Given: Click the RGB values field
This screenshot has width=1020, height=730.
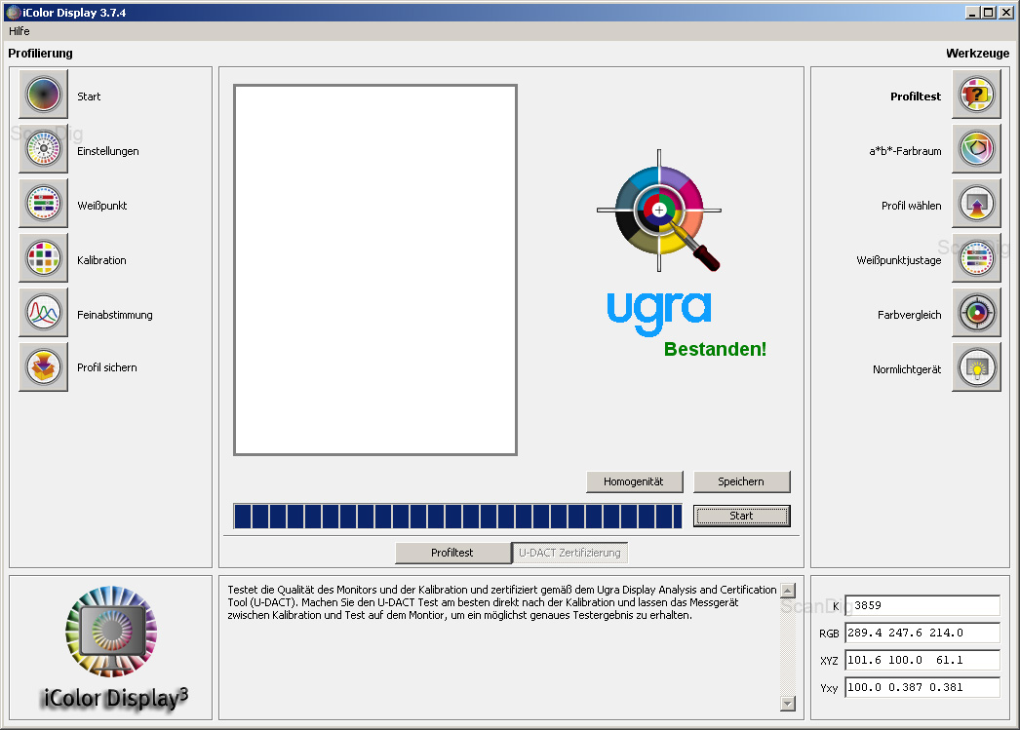Looking at the screenshot, I should [922, 633].
